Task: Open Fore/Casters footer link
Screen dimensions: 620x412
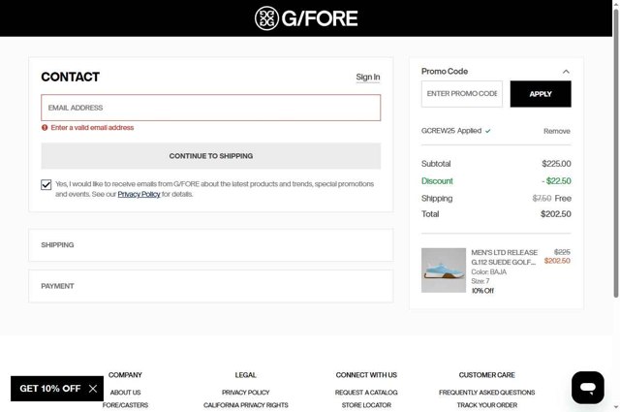Action: pyautogui.click(x=125, y=405)
